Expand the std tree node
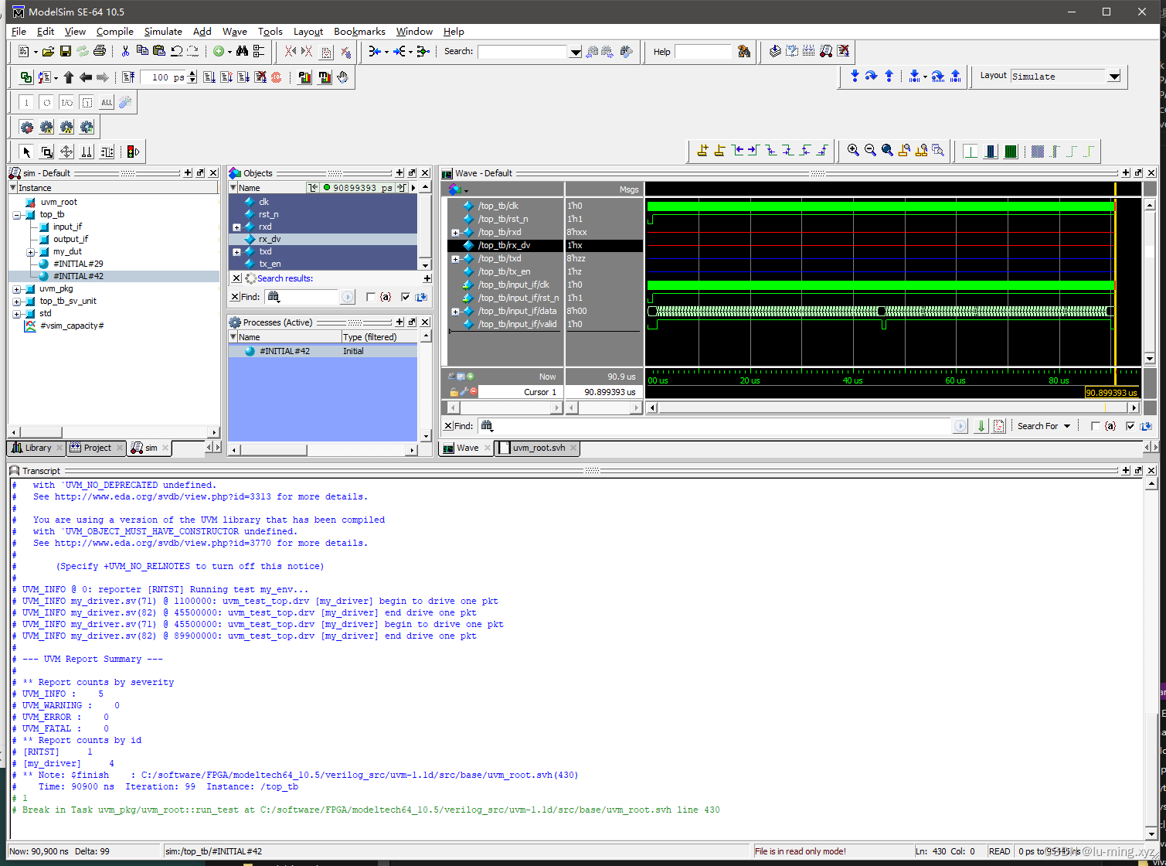1166x866 pixels. (x=16, y=314)
